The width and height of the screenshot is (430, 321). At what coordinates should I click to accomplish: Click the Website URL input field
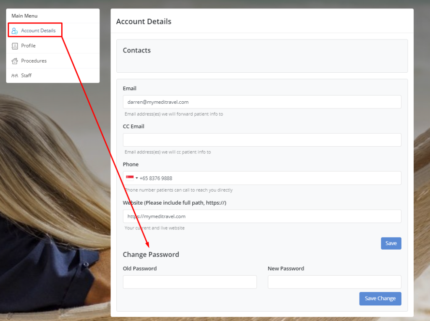[x=262, y=216]
